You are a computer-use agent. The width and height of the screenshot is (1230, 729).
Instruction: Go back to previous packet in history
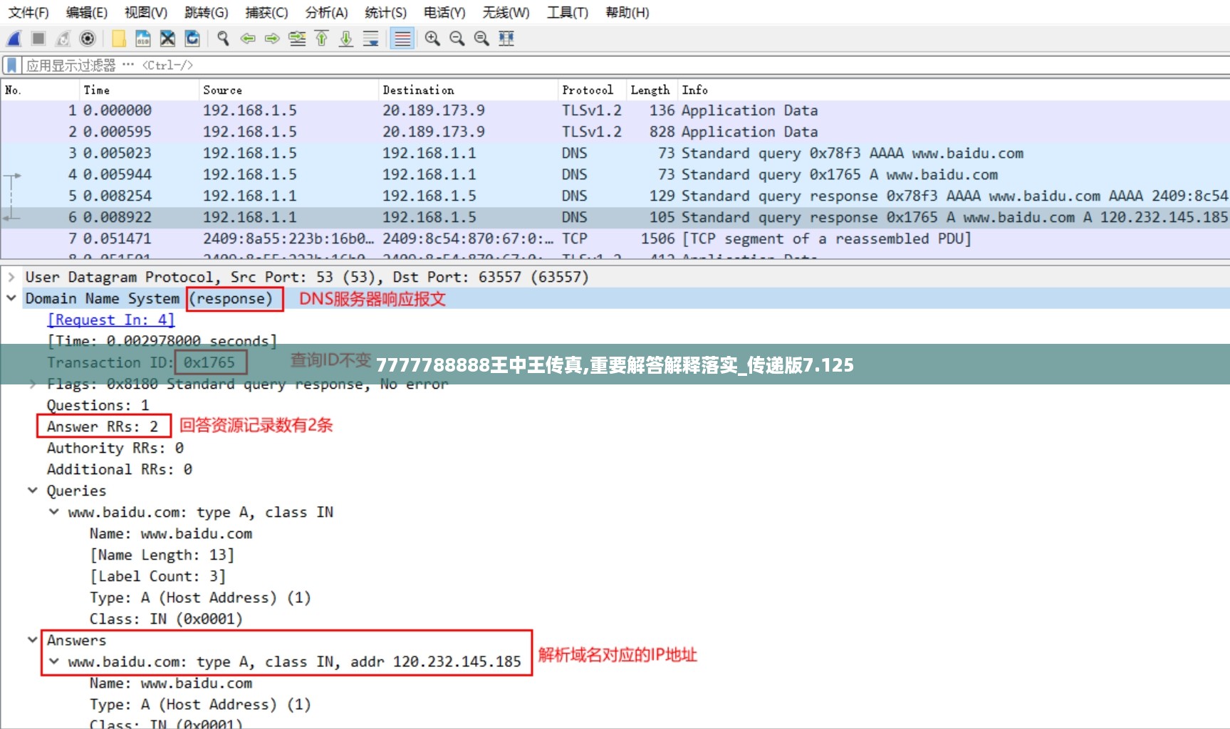[x=248, y=38]
